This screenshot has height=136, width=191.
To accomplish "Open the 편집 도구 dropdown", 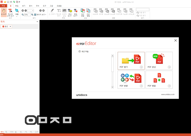I will click(x=76, y=13).
